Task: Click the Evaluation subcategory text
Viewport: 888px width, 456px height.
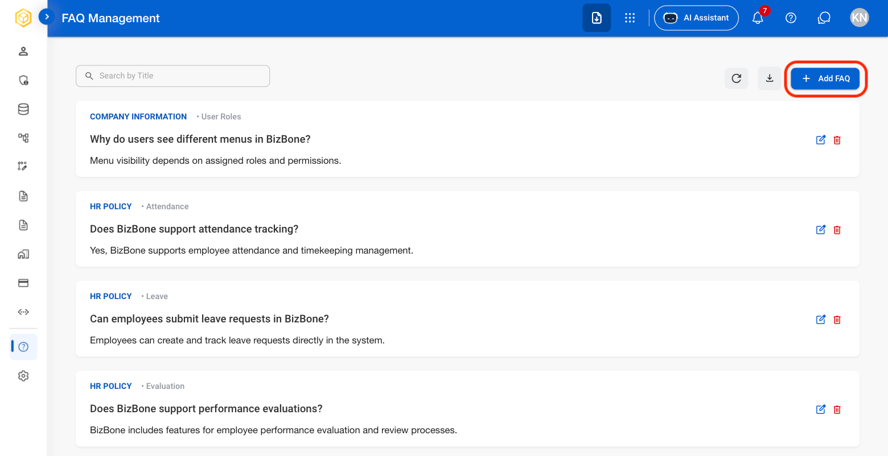Action: (x=165, y=386)
